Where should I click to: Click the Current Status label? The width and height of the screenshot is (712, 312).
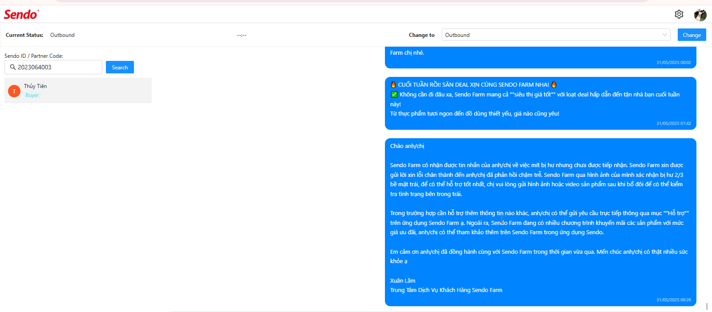click(x=24, y=35)
